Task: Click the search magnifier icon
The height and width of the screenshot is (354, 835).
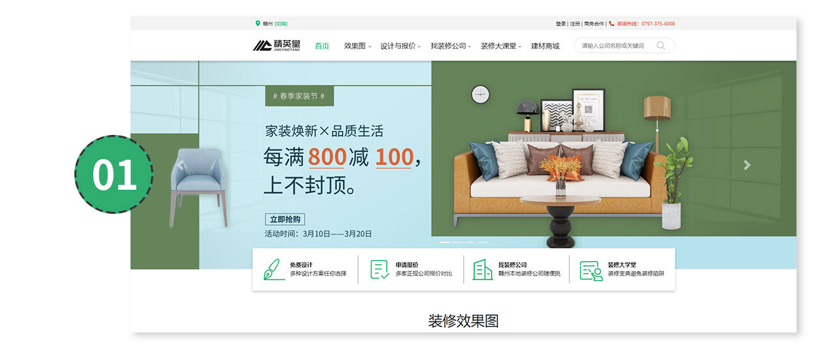Action: click(661, 46)
